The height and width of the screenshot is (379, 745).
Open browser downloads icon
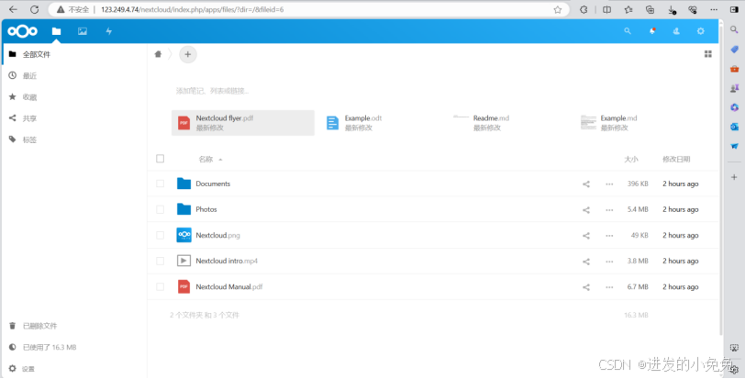(672, 9)
